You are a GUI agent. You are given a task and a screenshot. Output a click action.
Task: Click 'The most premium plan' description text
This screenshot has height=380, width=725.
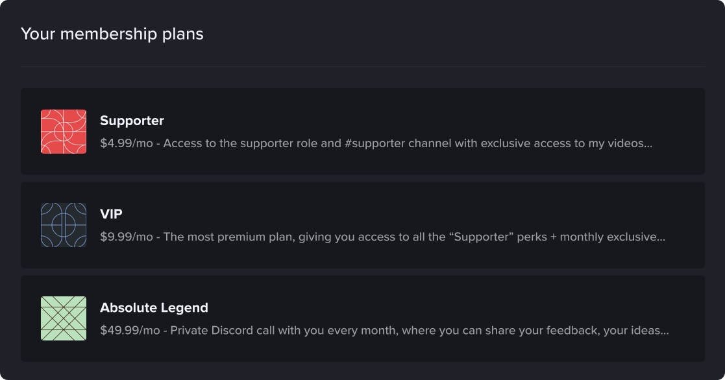click(229, 237)
